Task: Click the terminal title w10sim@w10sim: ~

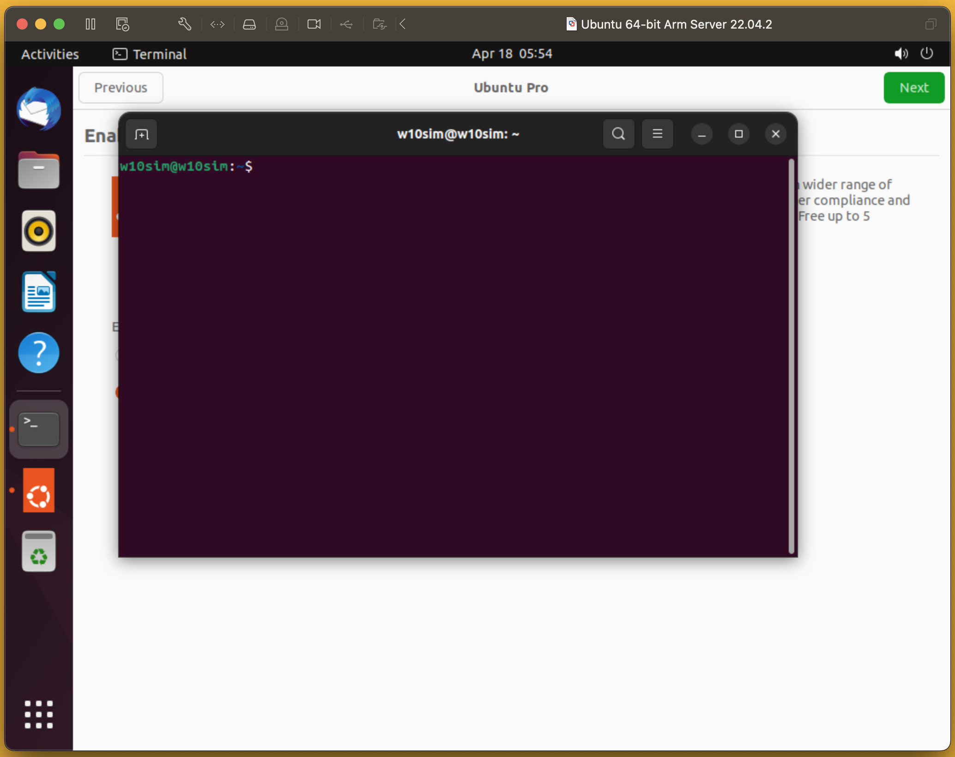Action: coord(458,134)
